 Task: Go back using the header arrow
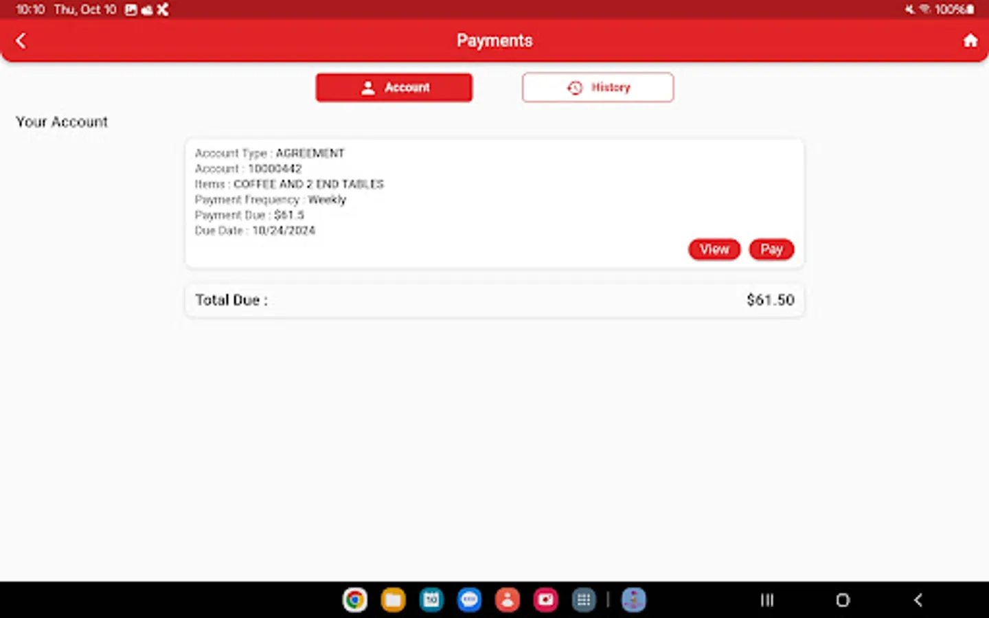(21, 41)
